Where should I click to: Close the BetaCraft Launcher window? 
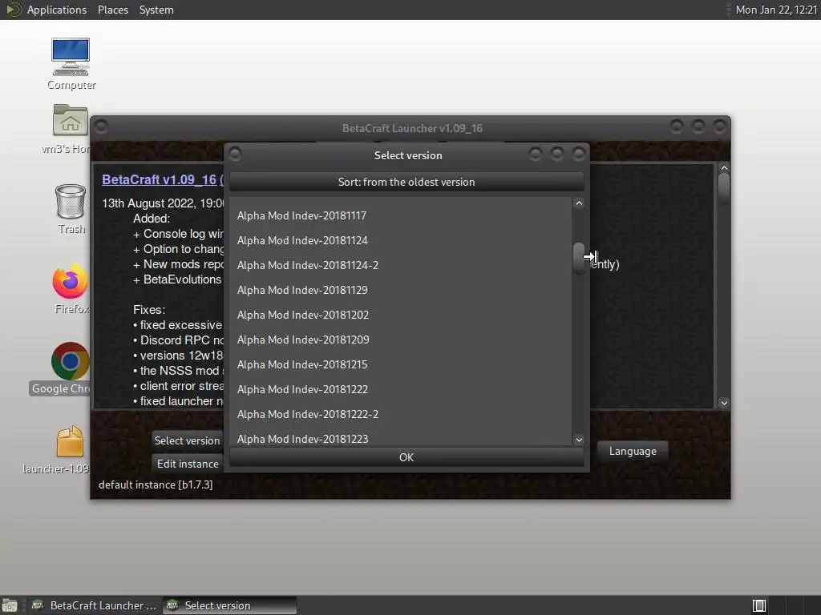pos(720,126)
